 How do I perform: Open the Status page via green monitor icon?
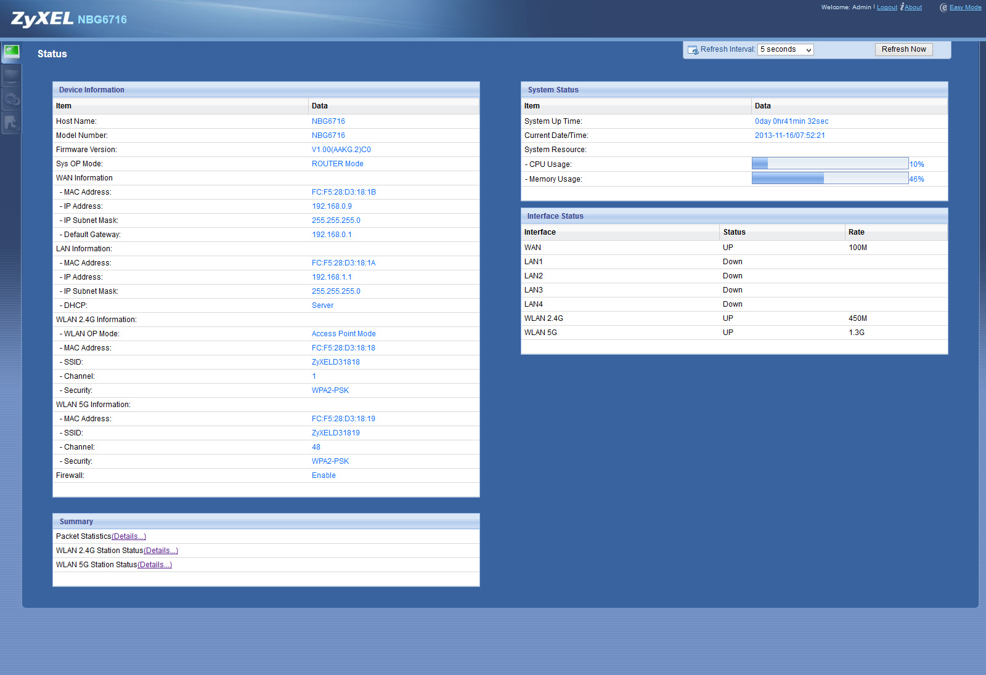[x=12, y=52]
